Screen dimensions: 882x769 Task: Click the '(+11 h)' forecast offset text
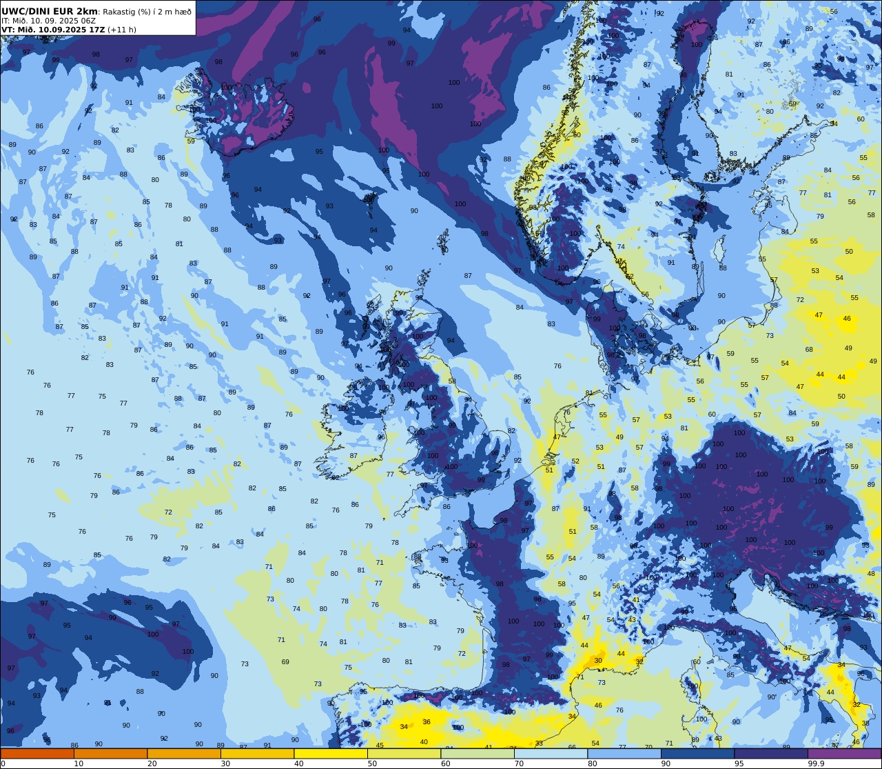122,30
